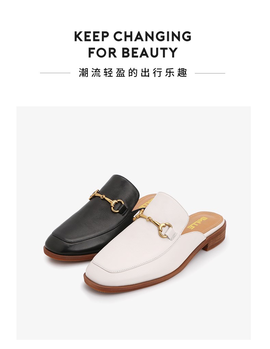Viewport: 270px width, 349px height.
Task: Click the KEEP CHANGING headline text
Action: tap(133, 36)
